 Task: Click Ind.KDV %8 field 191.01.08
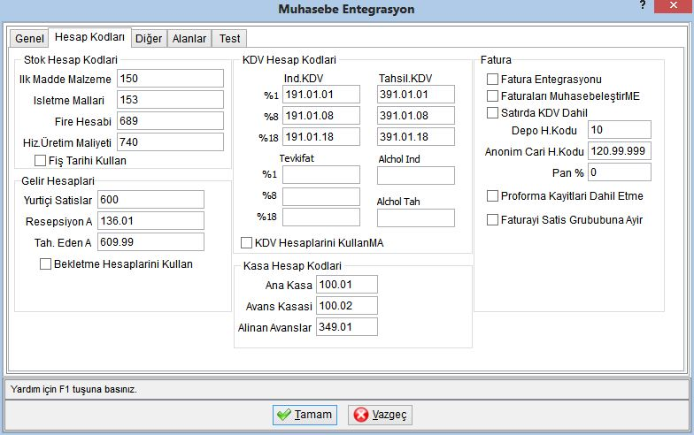tap(321, 115)
